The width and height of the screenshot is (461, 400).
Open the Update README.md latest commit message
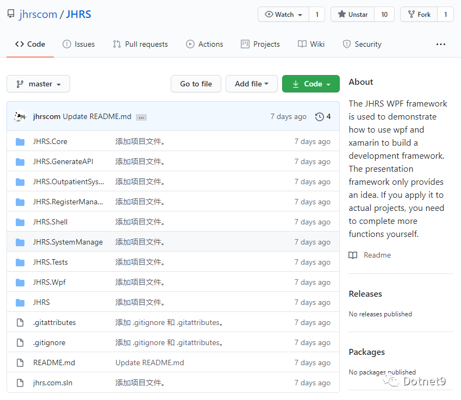point(97,116)
